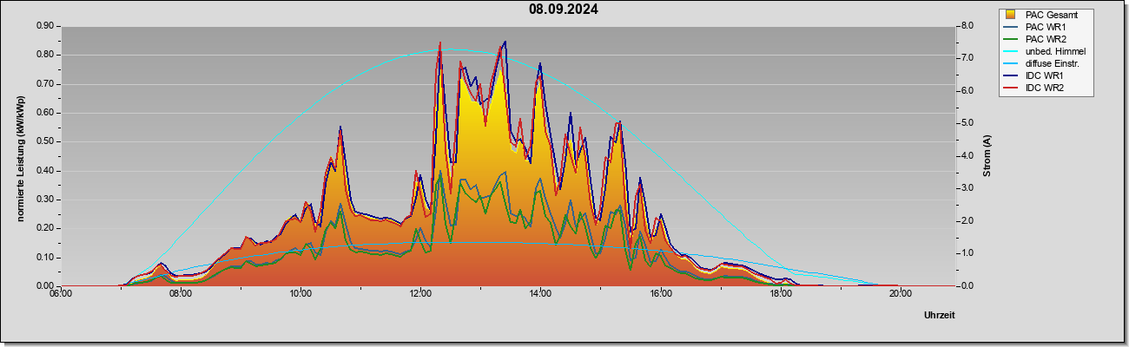
Task: Click the 20:00 time axis label
Action: pos(900,294)
